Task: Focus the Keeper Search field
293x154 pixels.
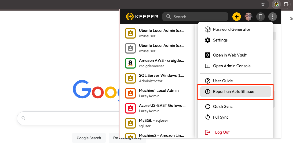Action: [199, 17]
